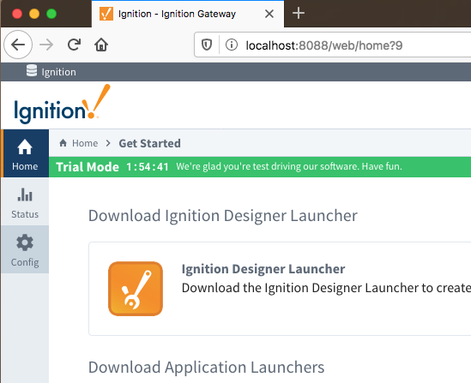Click Download Application Launchers heading
The width and height of the screenshot is (471, 383).
click(207, 367)
